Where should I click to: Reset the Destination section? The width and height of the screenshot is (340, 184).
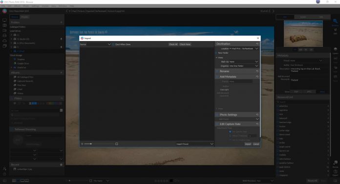(x=257, y=44)
